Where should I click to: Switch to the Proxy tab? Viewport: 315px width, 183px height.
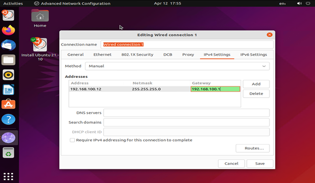coord(188,55)
